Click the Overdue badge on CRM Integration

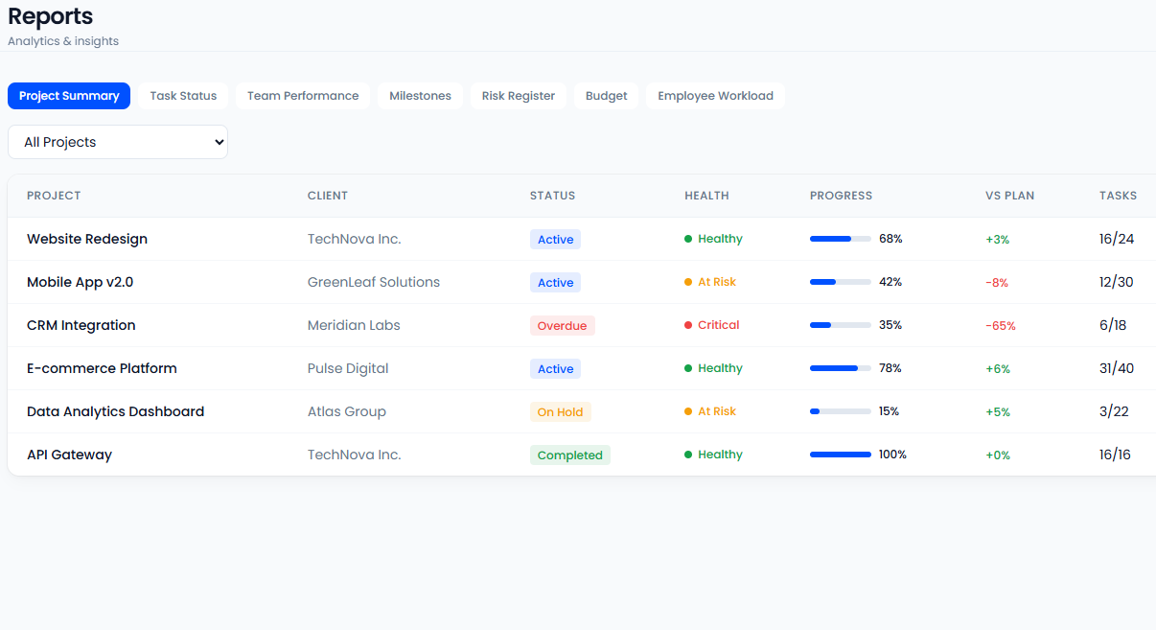click(562, 325)
